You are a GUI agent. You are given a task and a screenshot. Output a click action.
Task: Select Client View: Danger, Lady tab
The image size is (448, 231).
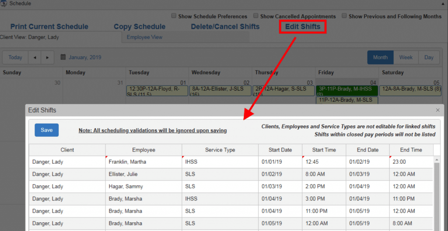(61, 37)
